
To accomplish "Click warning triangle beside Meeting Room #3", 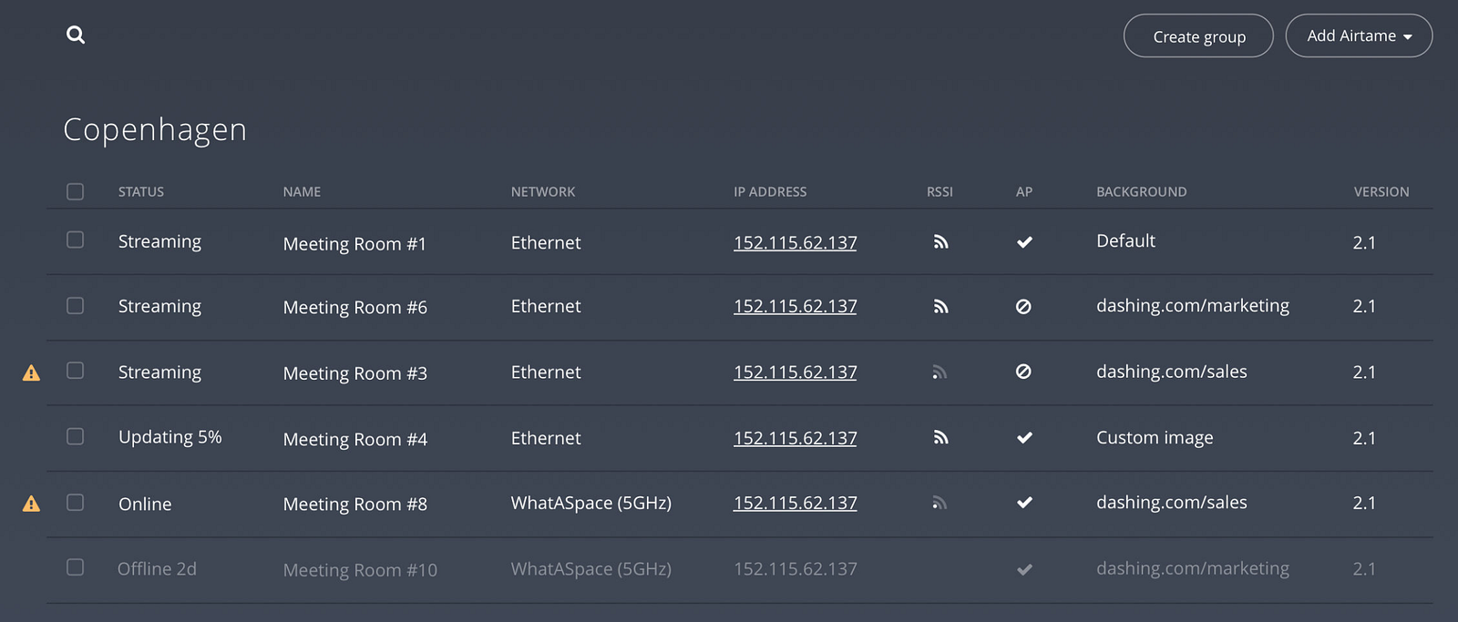I will tap(31, 372).
